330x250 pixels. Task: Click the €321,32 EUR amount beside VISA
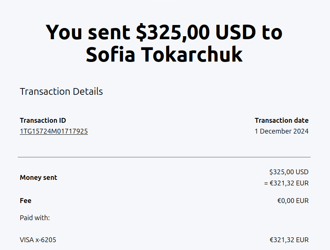(289, 240)
